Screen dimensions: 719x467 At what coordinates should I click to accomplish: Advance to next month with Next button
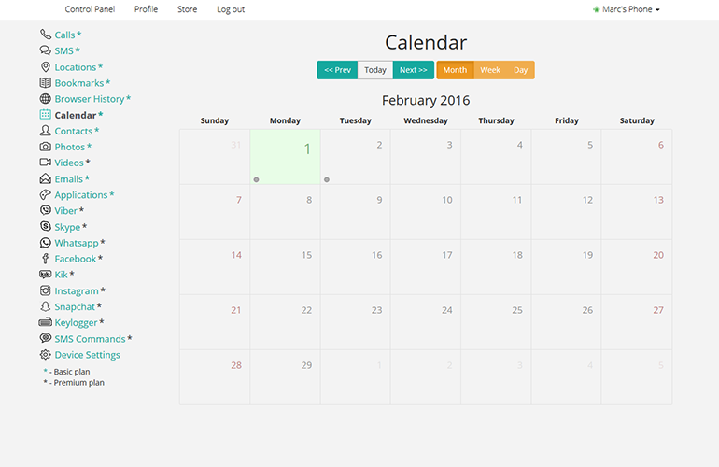tap(413, 70)
